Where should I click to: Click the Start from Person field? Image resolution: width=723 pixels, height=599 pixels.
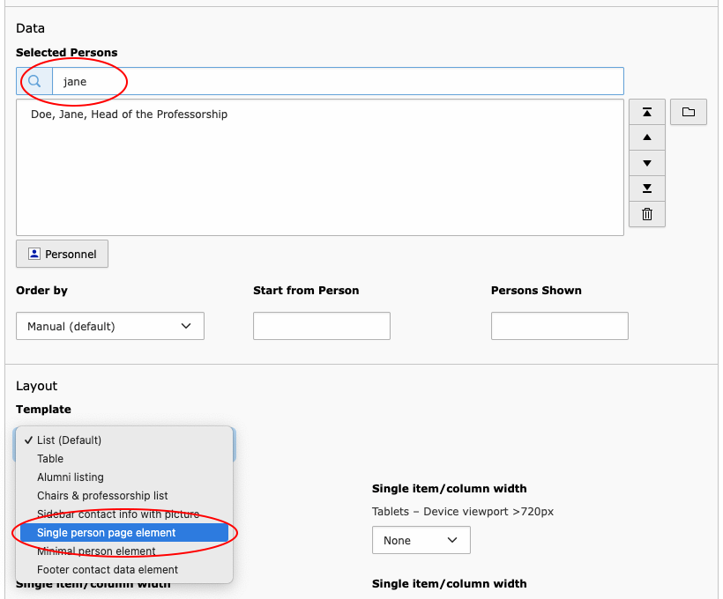[321, 326]
